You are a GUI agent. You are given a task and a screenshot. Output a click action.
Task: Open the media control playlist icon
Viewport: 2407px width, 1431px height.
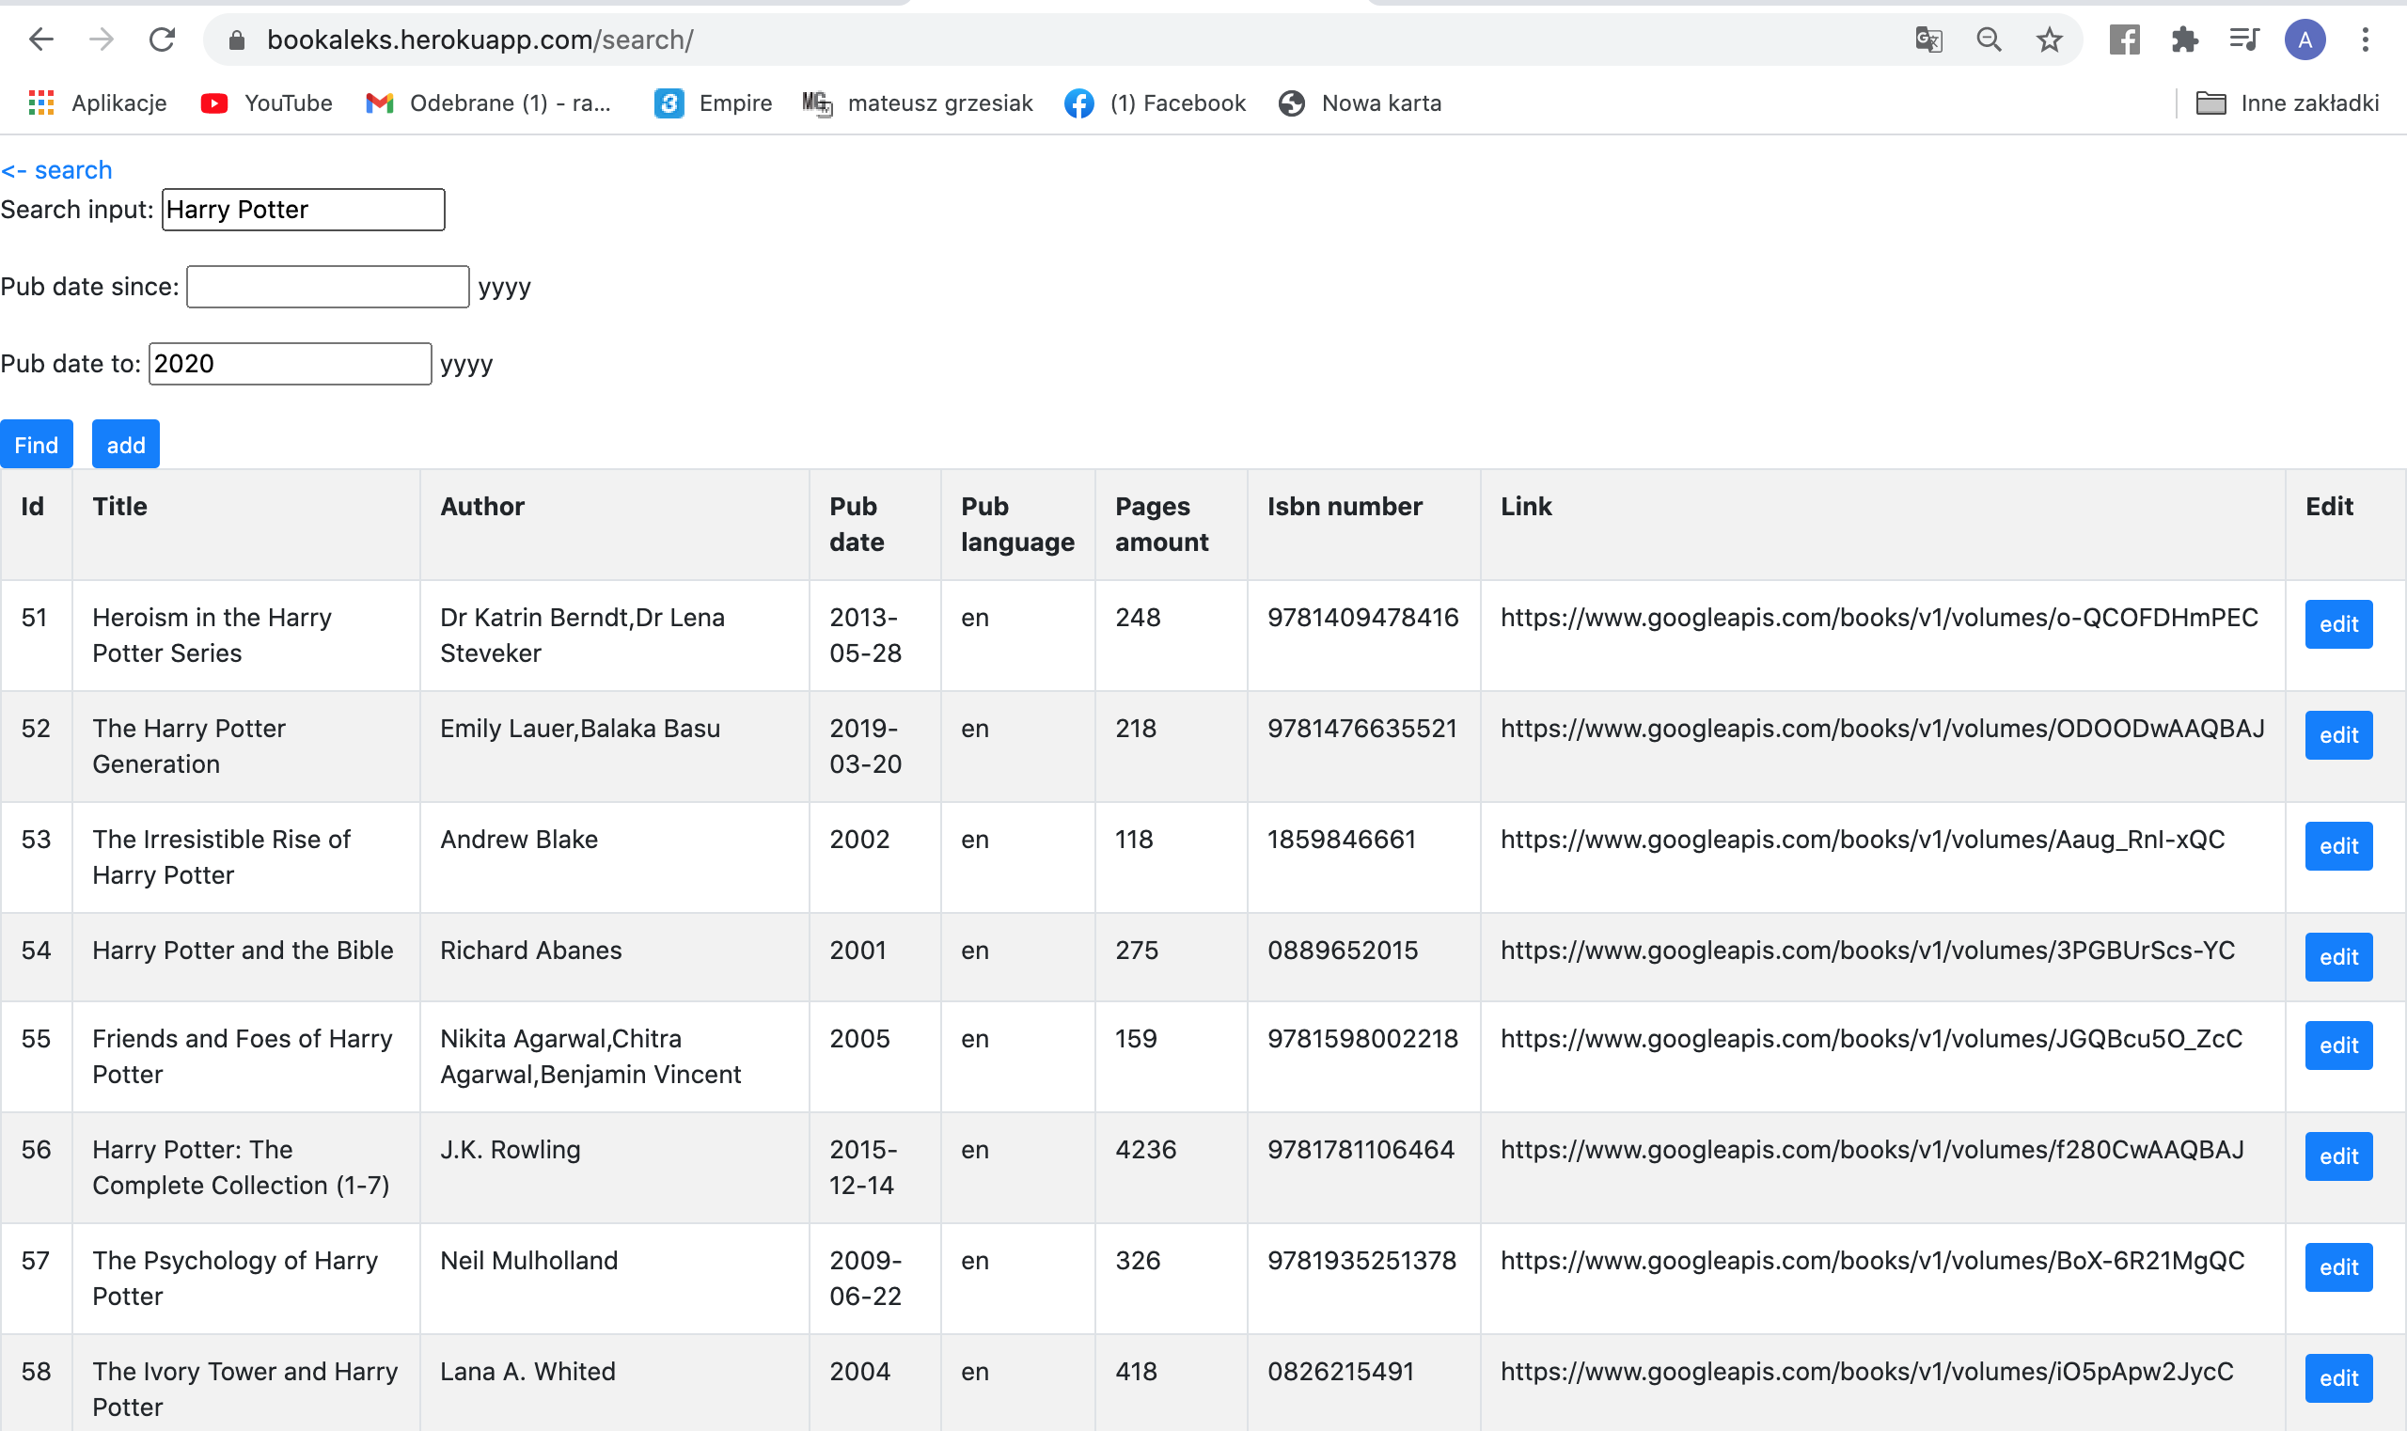(x=2244, y=39)
